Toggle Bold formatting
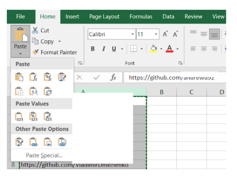237x177 pixels. pyautogui.click(x=93, y=48)
